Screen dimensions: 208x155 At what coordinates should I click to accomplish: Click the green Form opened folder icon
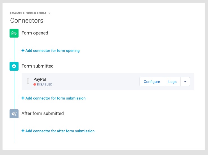coord(14,33)
